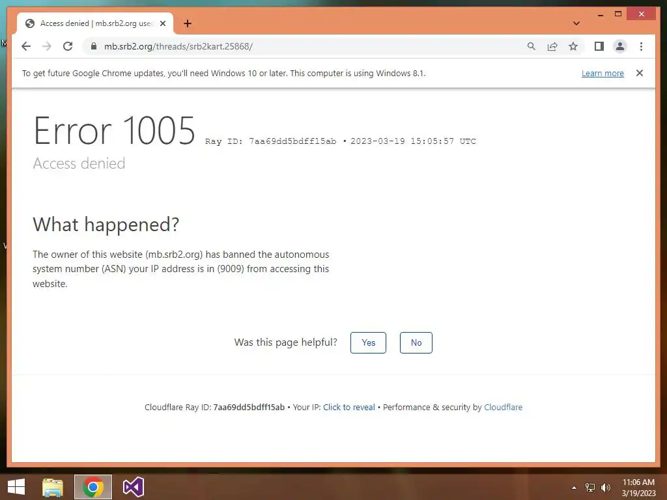This screenshot has height=500, width=667.
Task: Click the What happened? heading
Action: pyautogui.click(x=106, y=225)
